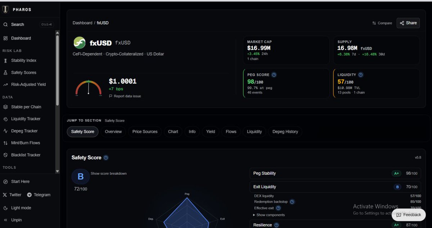The height and width of the screenshot is (228, 432).
Task: Click the Effective exit info icon
Action: click(278, 208)
